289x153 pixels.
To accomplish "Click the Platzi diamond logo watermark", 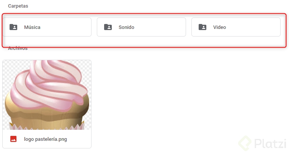I will point(245,143).
